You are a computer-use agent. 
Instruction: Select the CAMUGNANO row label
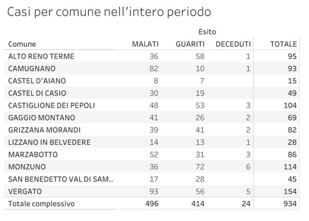(x=32, y=69)
